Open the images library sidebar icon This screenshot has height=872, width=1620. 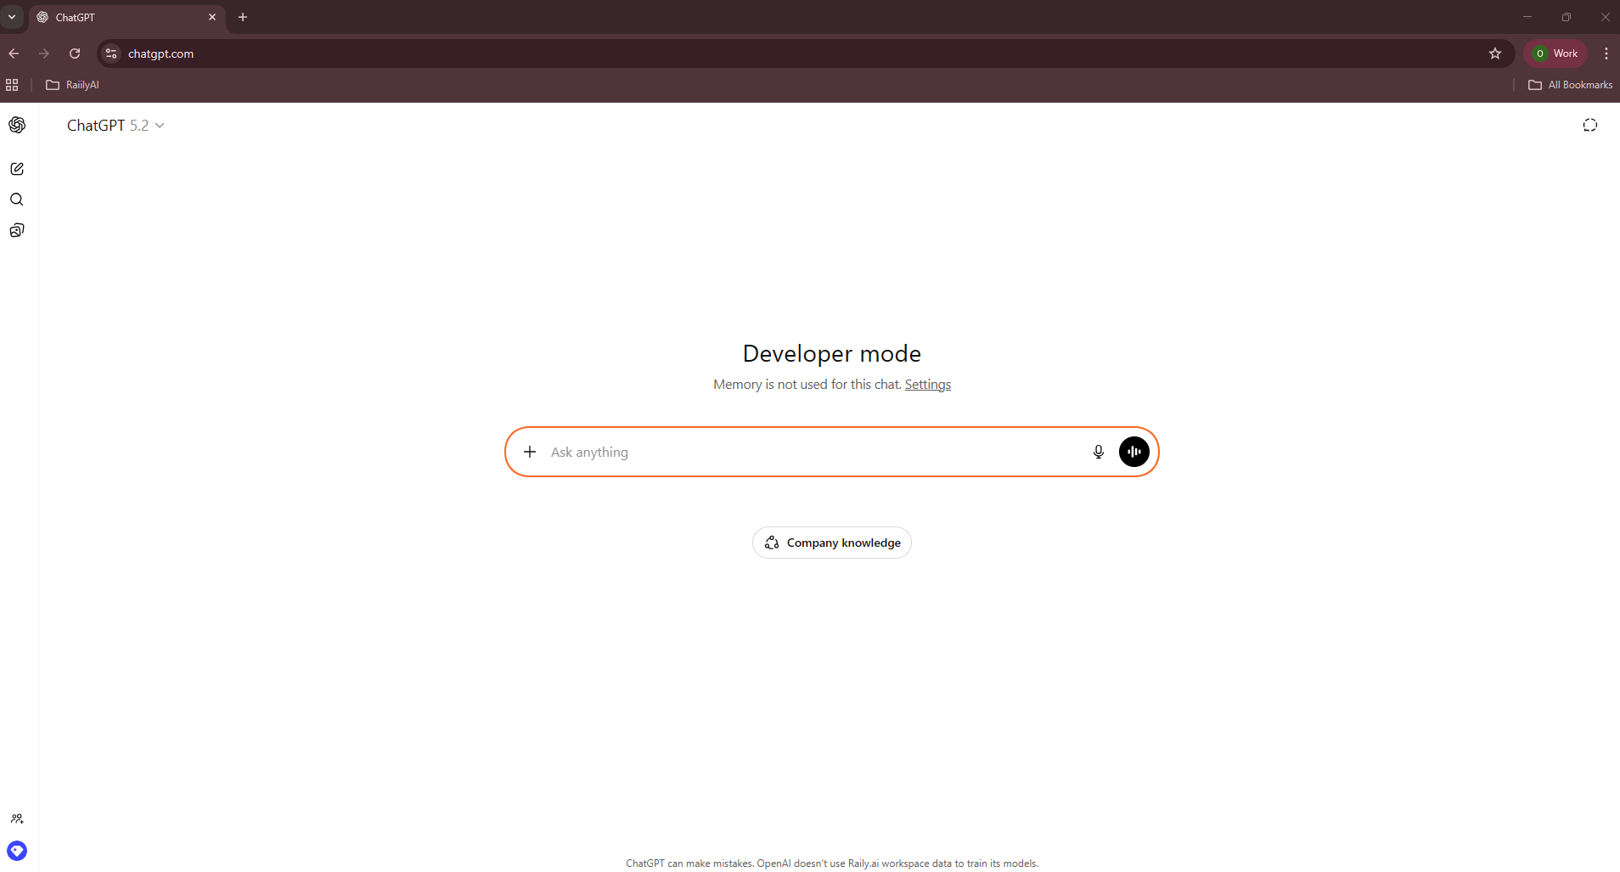(x=17, y=230)
